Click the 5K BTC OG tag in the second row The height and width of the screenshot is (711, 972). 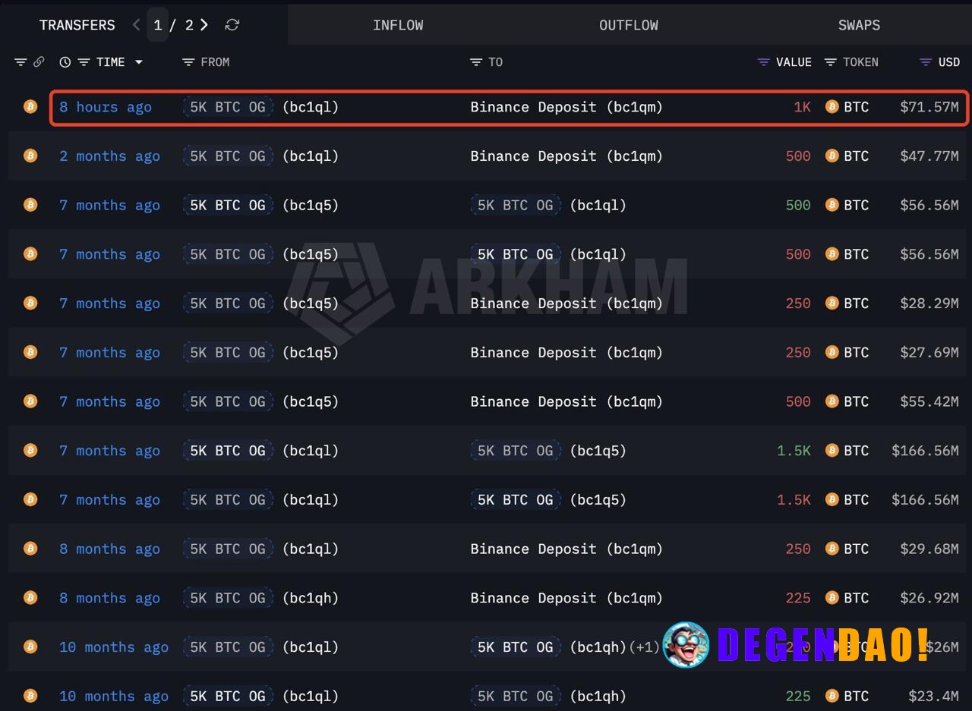228,156
